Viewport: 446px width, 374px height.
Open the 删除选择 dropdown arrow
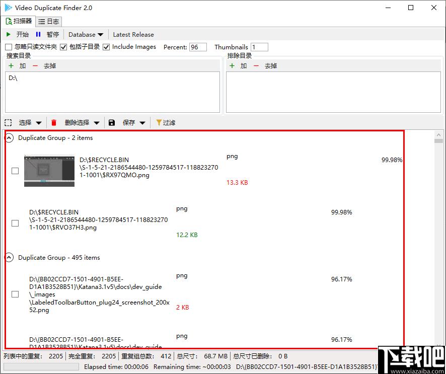tap(97, 123)
